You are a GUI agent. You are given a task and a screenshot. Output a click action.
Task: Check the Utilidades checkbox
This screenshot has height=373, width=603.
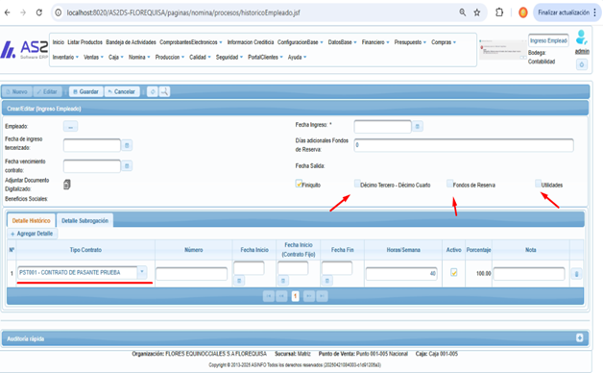(538, 184)
